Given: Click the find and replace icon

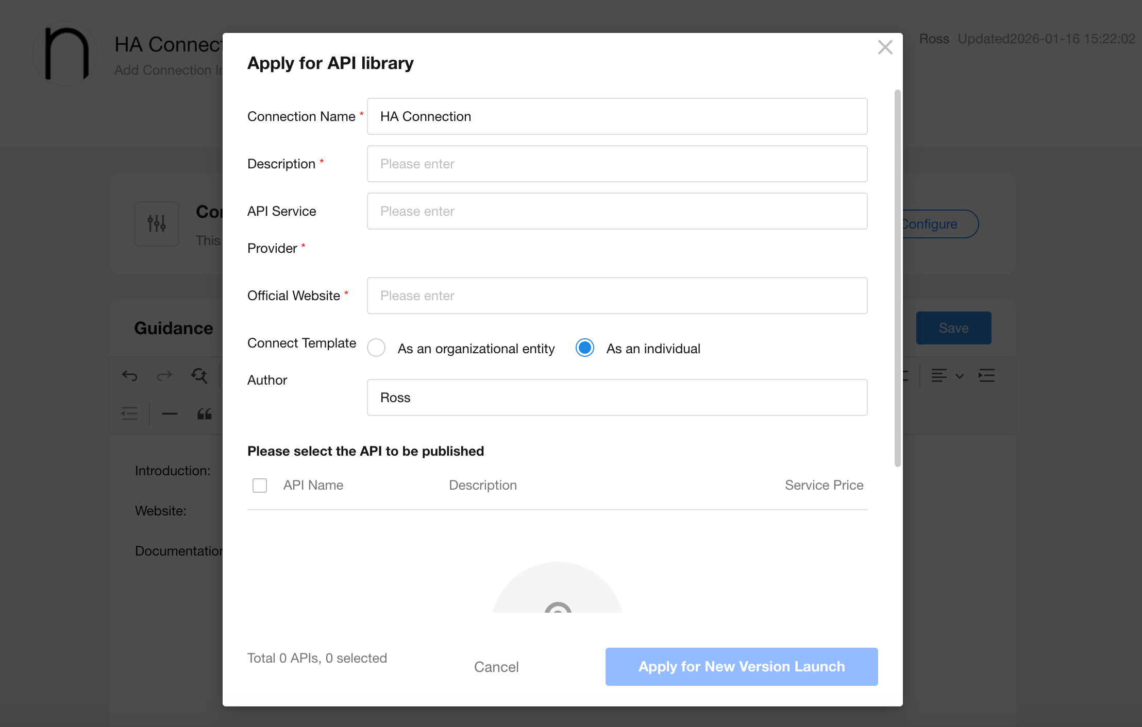Looking at the screenshot, I should (x=199, y=376).
